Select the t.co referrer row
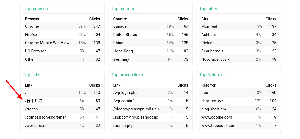This screenshot has width=300, height=139. tap(239, 93)
